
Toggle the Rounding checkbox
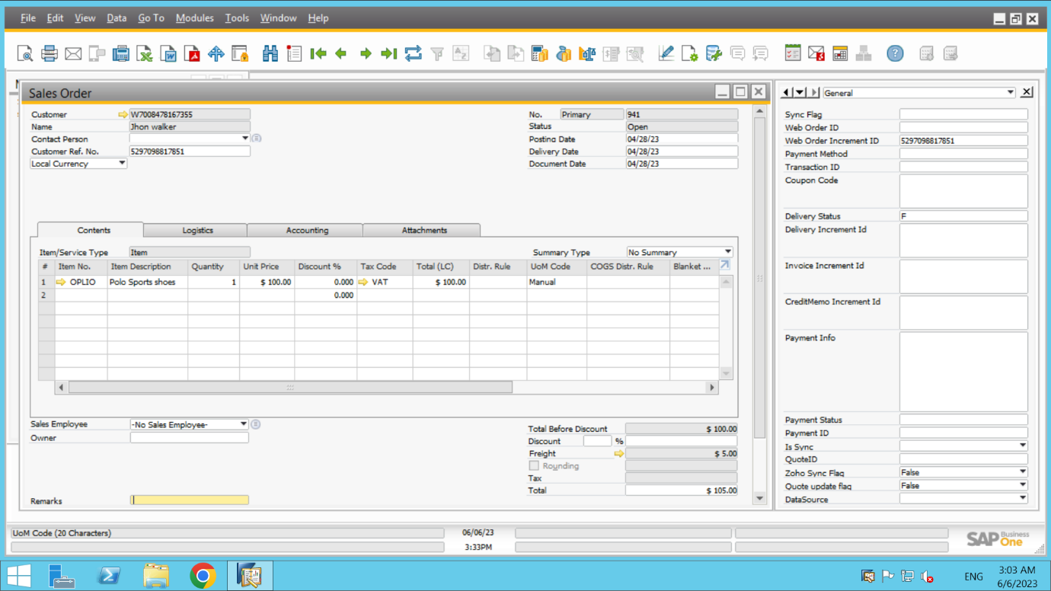tap(534, 465)
